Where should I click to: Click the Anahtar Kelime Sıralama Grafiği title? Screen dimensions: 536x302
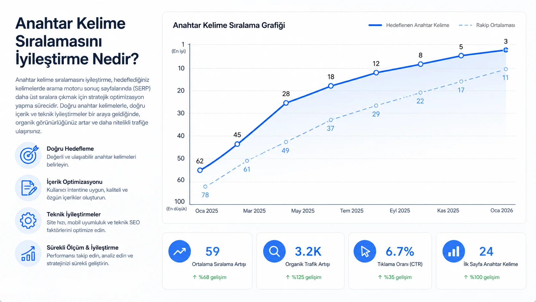[x=229, y=25]
